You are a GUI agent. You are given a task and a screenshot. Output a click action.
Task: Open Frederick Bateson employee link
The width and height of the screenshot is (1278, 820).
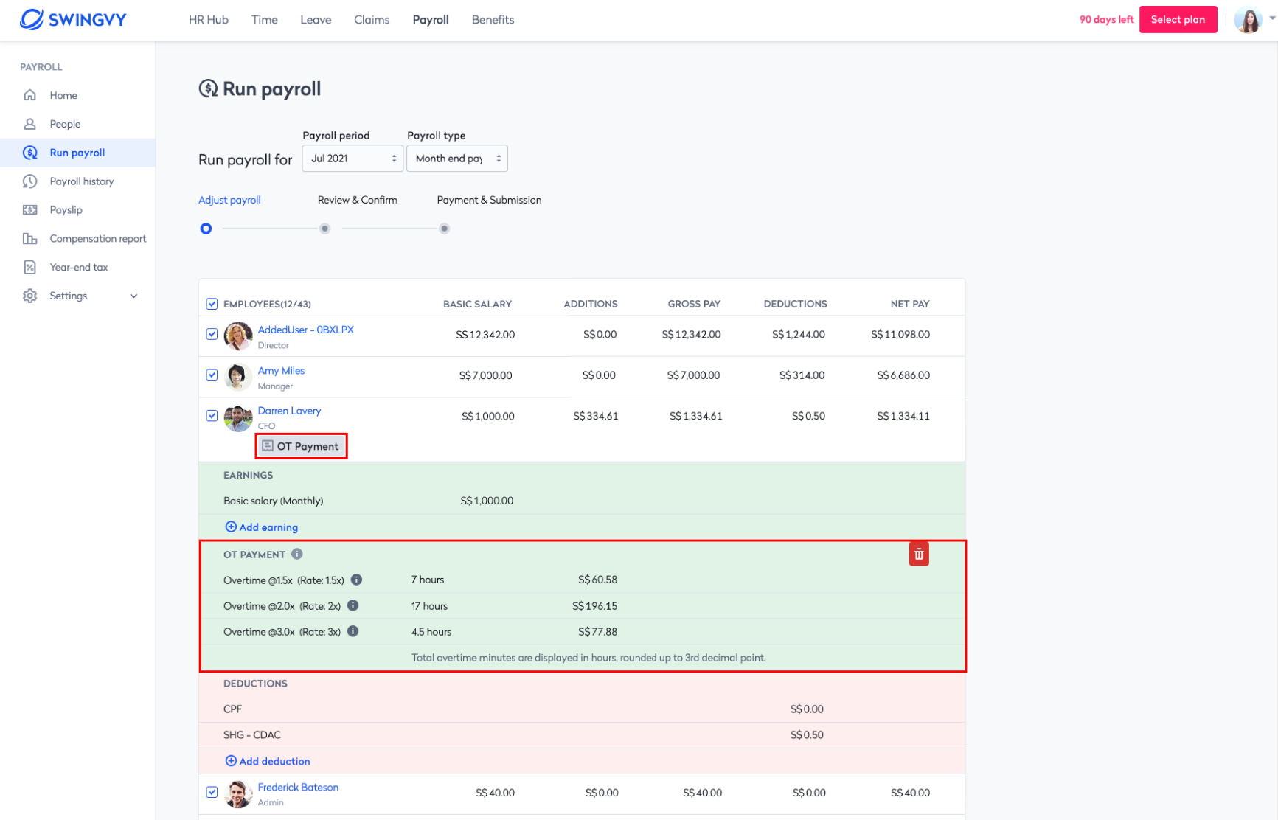[x=298, y=788]
